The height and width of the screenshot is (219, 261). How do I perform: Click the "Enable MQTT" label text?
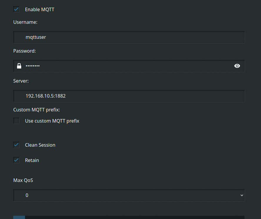click(x=39, y=9)
